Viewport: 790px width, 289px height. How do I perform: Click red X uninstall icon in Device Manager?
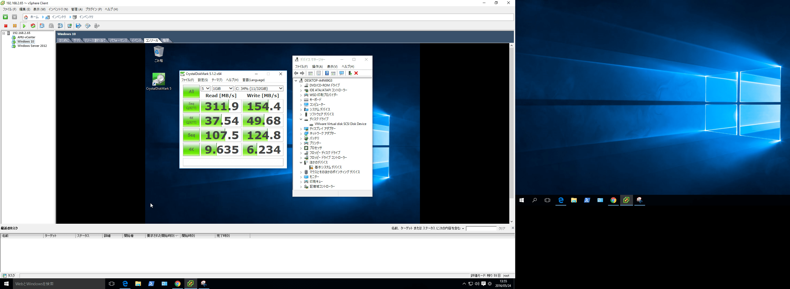click(356, 73)
